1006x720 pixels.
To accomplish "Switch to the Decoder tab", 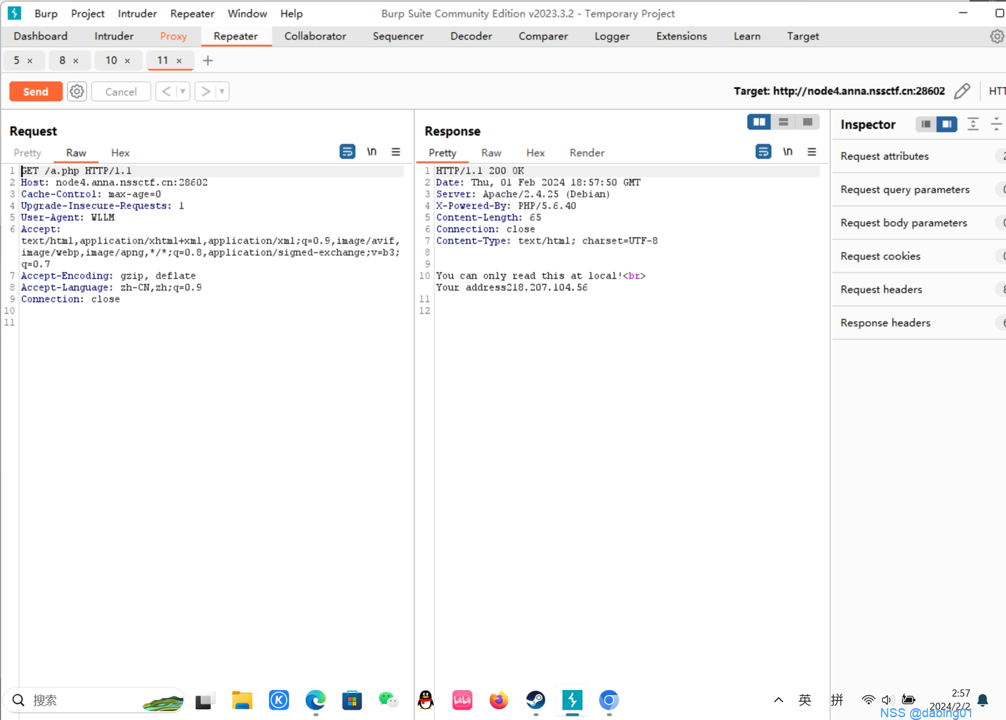I will point(471,36).
